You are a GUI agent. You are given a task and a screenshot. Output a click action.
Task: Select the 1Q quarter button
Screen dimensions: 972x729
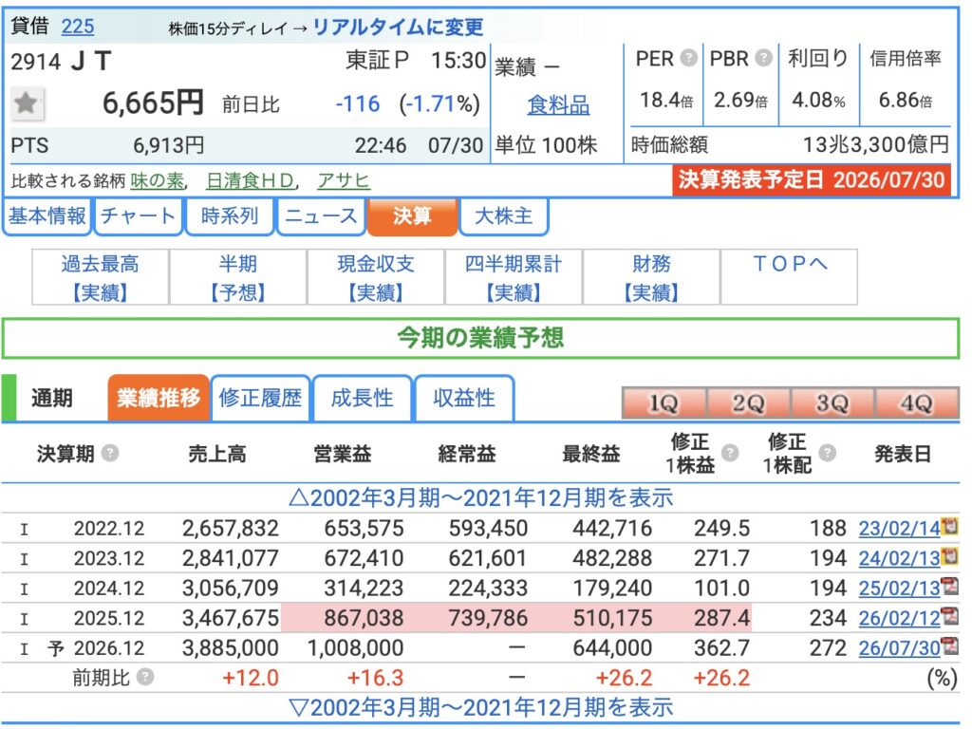(x=664, y=403)
